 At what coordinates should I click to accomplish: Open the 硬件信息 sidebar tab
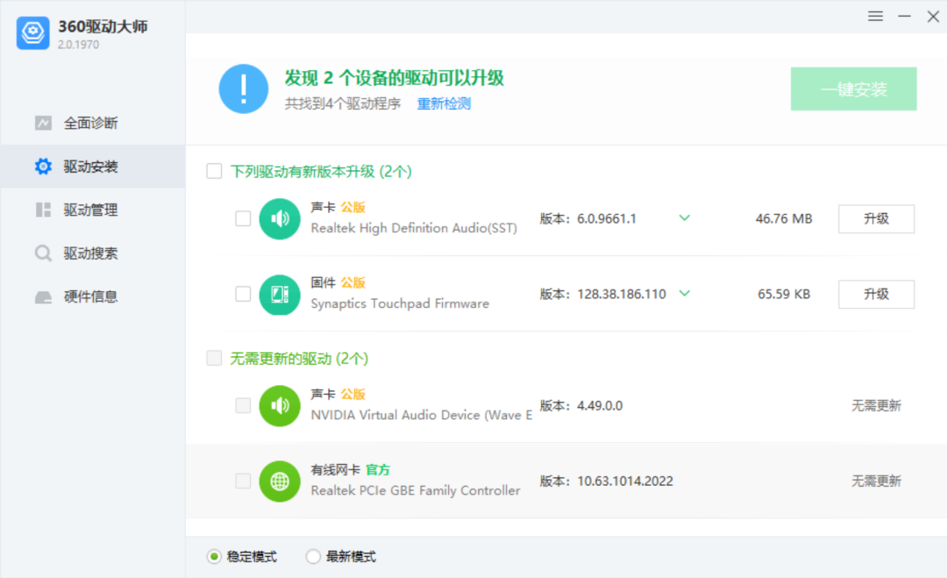[x=93, y=296]
